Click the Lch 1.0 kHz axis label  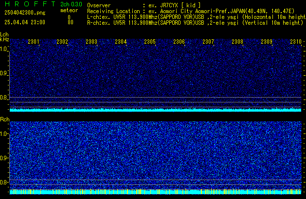pos(4,49)
